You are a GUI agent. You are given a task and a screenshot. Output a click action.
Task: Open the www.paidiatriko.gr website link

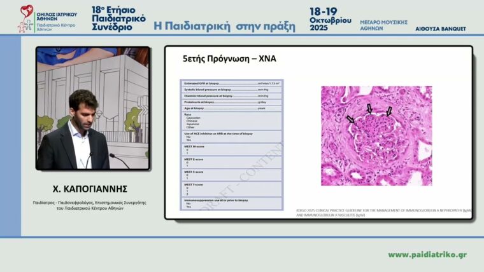(x=427, y=255)
